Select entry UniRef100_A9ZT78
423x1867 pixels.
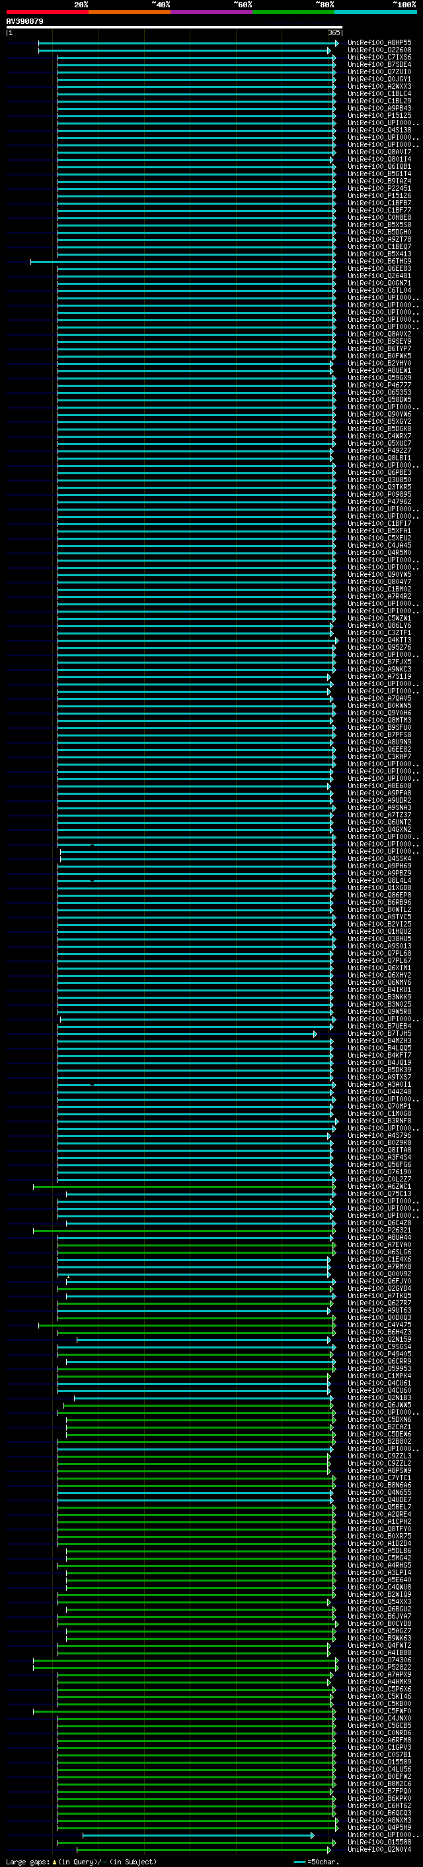pos(379,239)
